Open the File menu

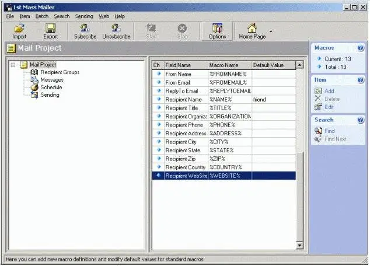[x=10, y=16]
